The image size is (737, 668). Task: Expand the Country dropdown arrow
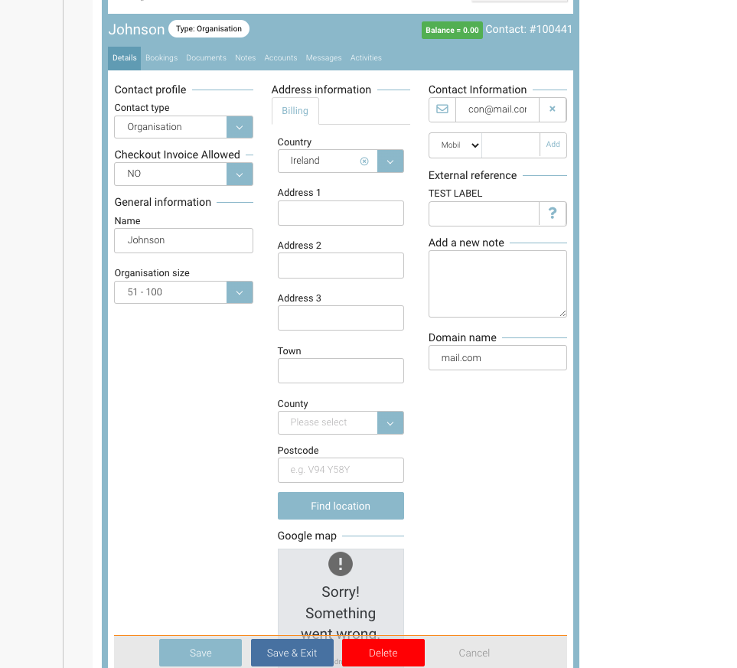(x=390, y=161)
